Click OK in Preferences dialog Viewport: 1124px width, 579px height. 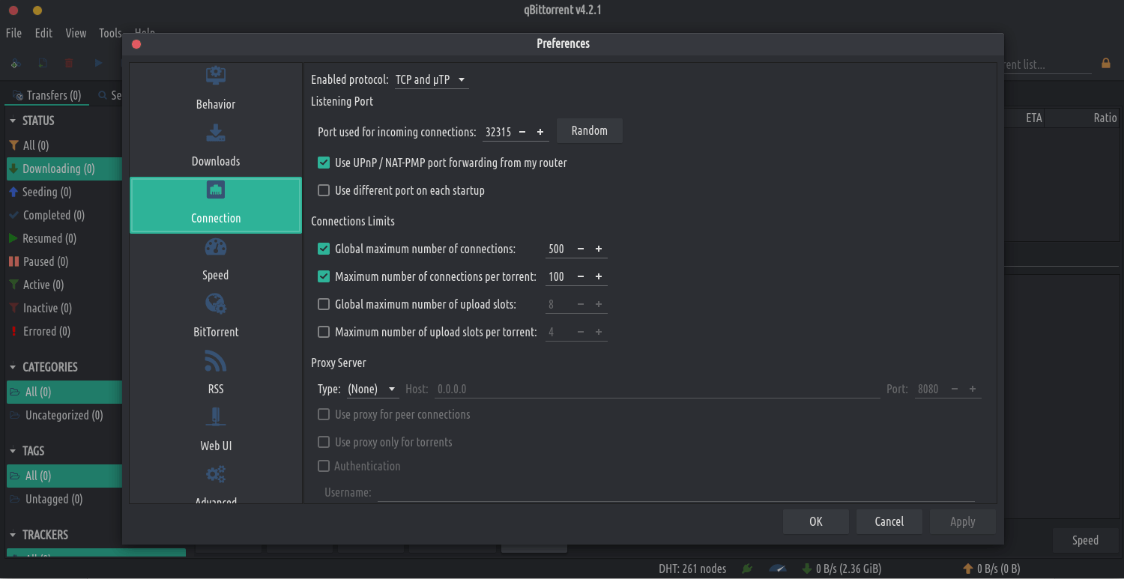pyautogui.click(x=816, y=521)
